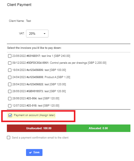
Task: Uncheck Payment on account (Assign later)
Action: click(10, 115)
